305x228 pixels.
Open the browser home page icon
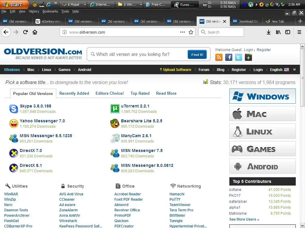[x=35, y=32]
